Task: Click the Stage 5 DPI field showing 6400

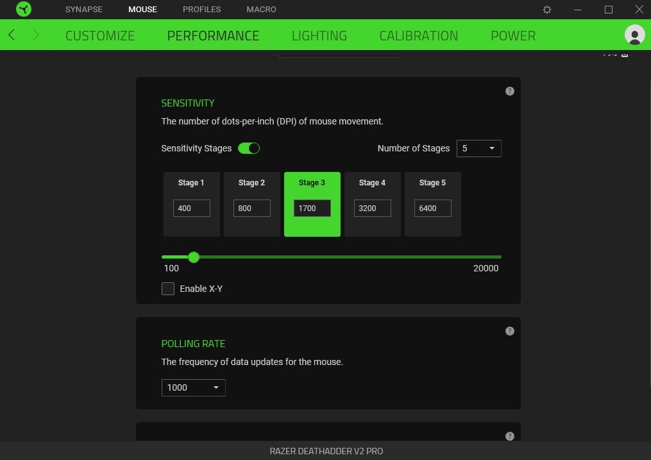Action: click(x=433, y=208)
